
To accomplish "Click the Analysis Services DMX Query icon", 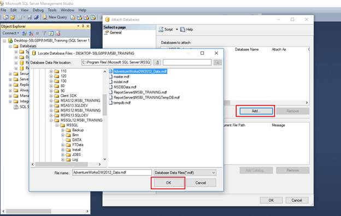I will pyautogui.click(x=86, y=17).
